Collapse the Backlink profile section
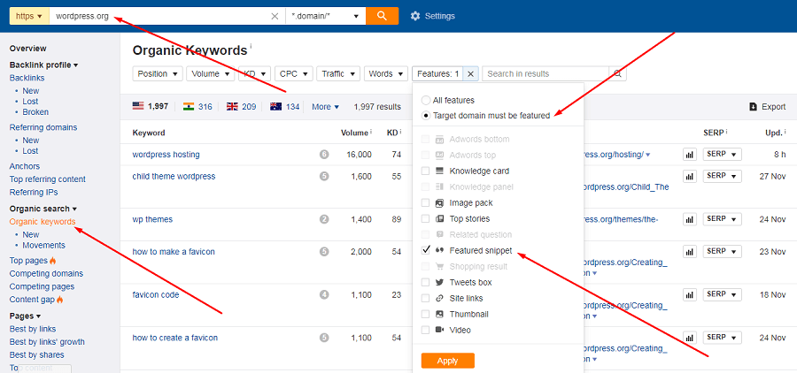Viewport: 797px width, 373px height. click(43, 65)
